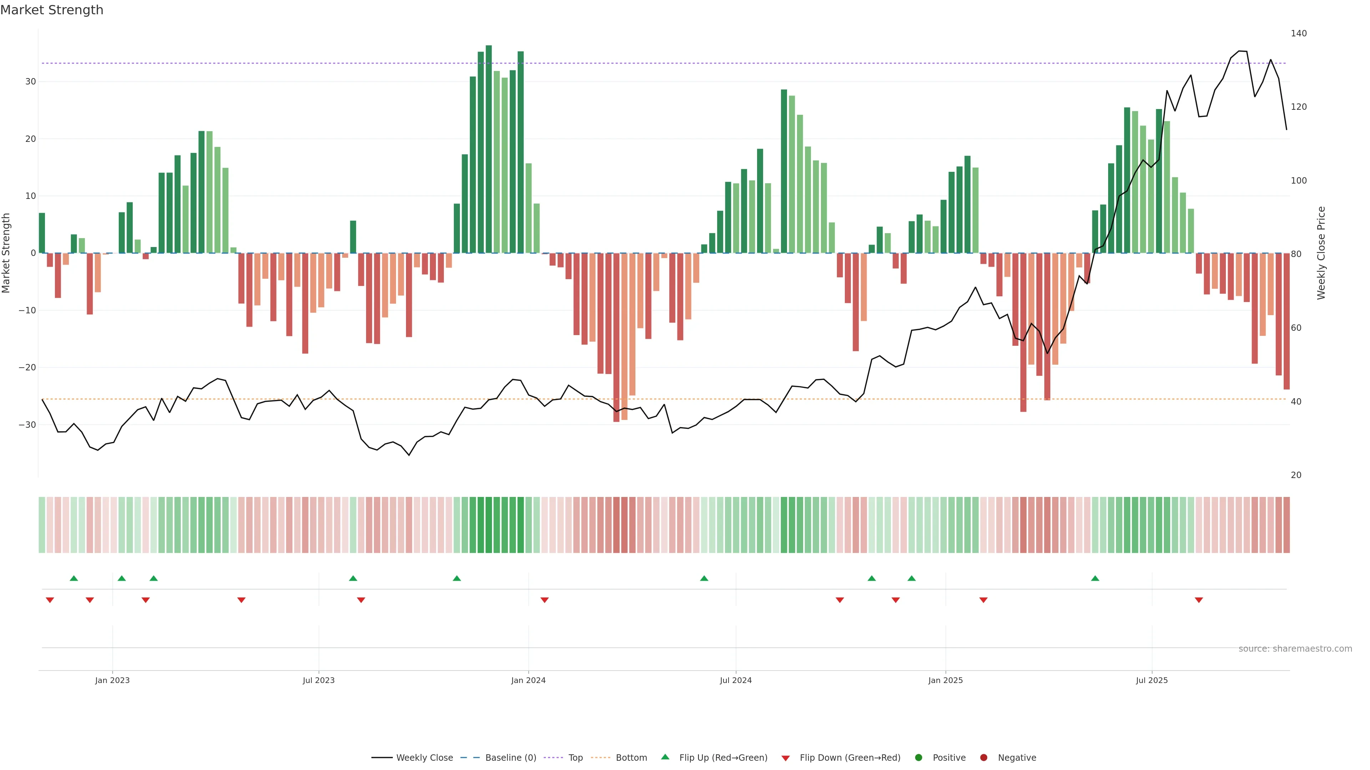Click the leftmost green flip-up triangle marker
This screenshot has width=1370, height=770.
click(74, 578)
